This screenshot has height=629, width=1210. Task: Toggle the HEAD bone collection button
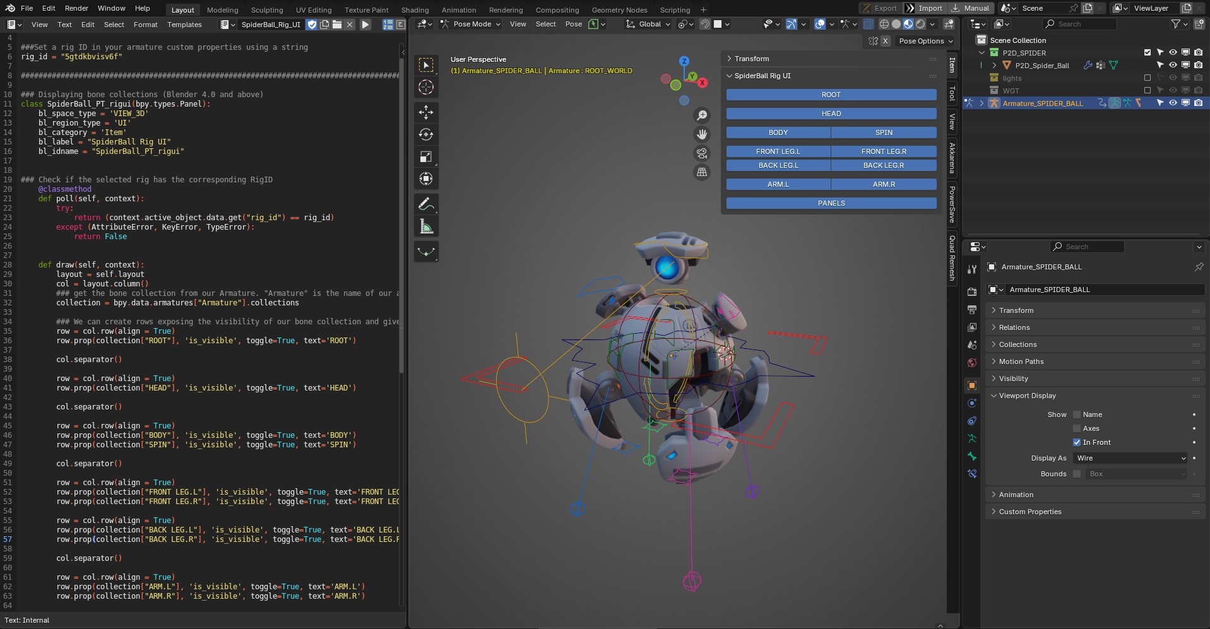pos(831,114)
